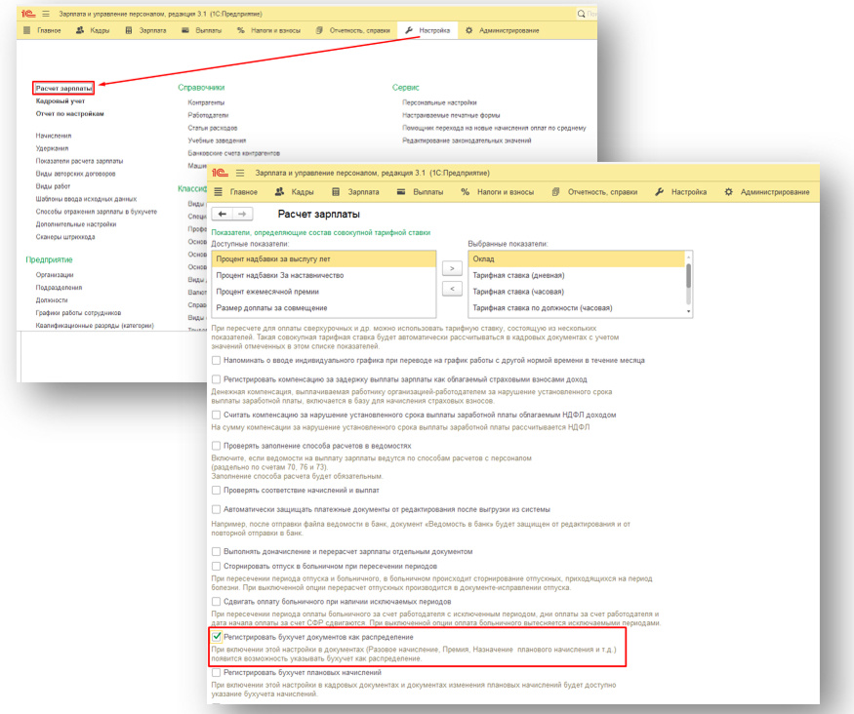Screen dimensions: 854x714
Task: Open Контрагенты link under Справочники
Action: 206,102
